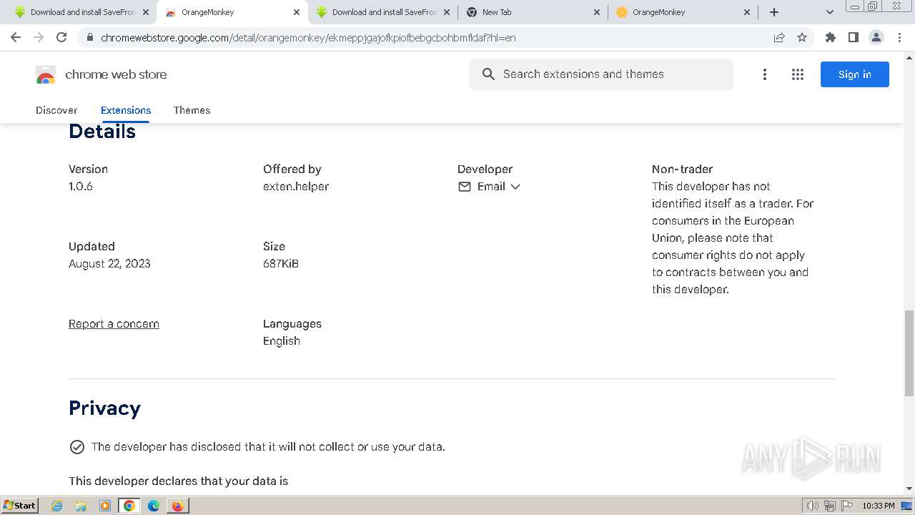The image size is (915, 515).
Task: Open Firefox from the taskbar
Action: click(177, 506)
